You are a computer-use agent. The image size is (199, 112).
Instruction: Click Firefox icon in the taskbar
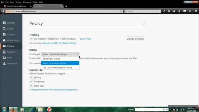pyautogui.click(x=13, y=109)
